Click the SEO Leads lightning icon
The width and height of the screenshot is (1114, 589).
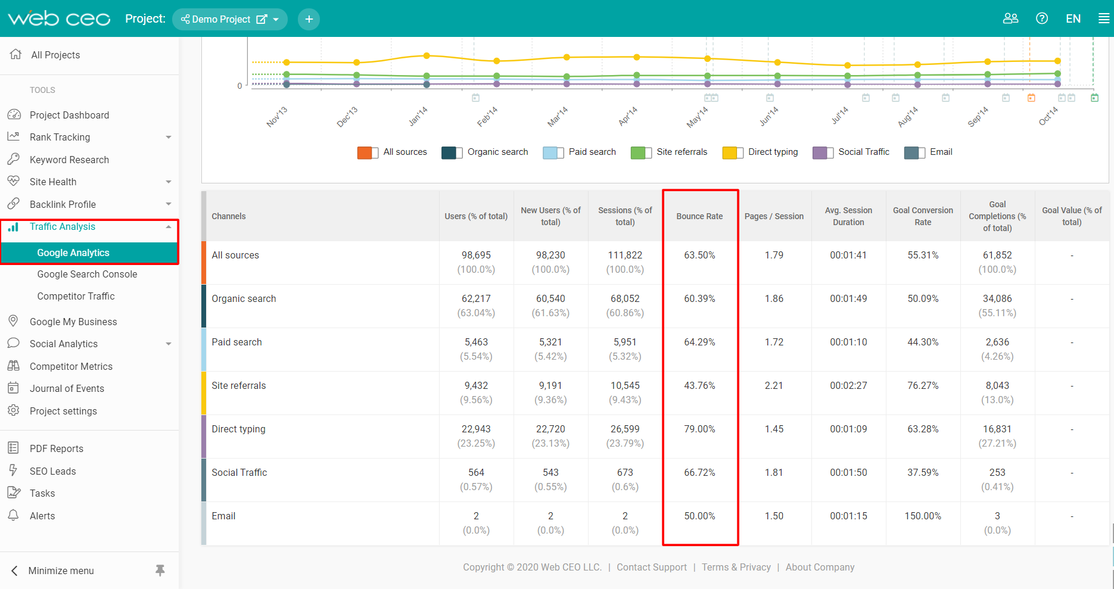coord(14,470)
